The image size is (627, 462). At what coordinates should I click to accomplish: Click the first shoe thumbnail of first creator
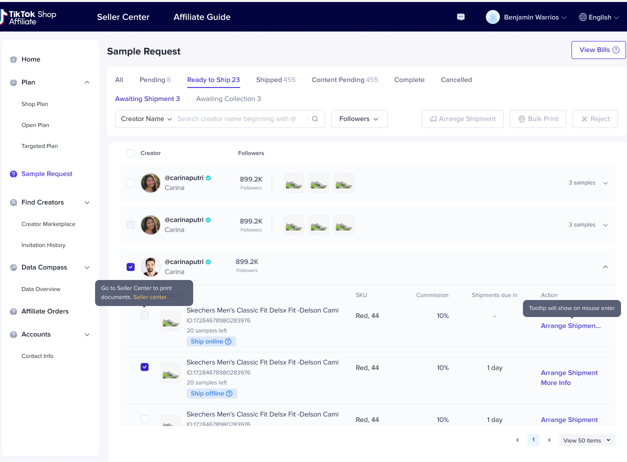coord(294,183)
